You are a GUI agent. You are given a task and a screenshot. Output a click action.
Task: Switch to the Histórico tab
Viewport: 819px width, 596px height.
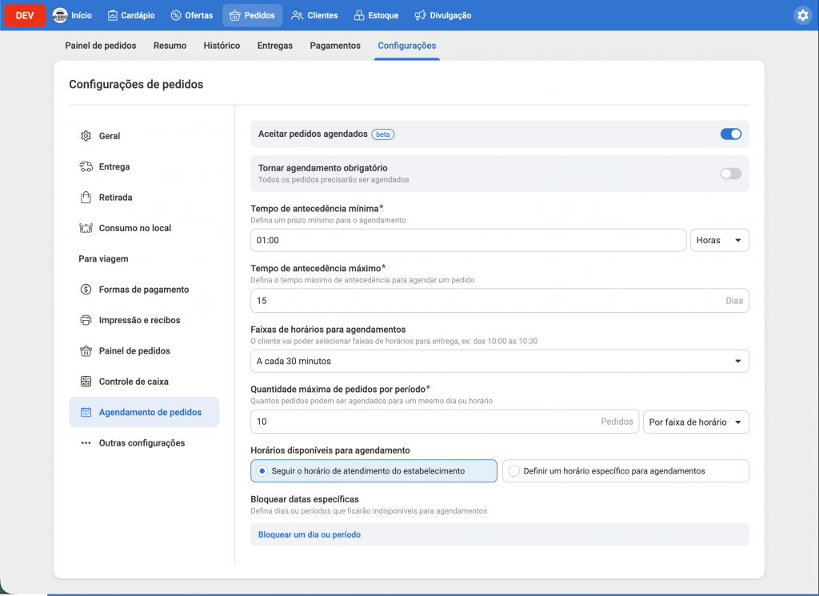coord(222,46)
